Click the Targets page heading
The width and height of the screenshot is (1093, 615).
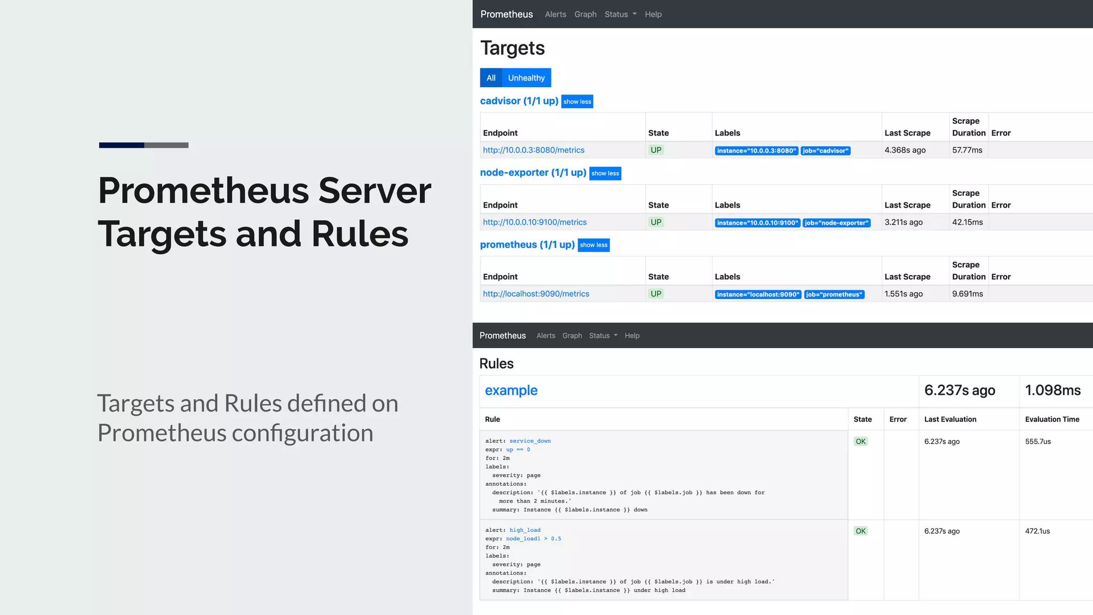[x=512, y=48]
